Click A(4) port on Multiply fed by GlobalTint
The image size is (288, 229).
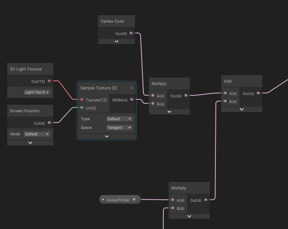tap(173, 200)
